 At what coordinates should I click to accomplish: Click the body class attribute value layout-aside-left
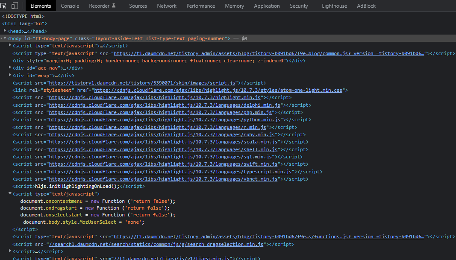click(160, 38)
